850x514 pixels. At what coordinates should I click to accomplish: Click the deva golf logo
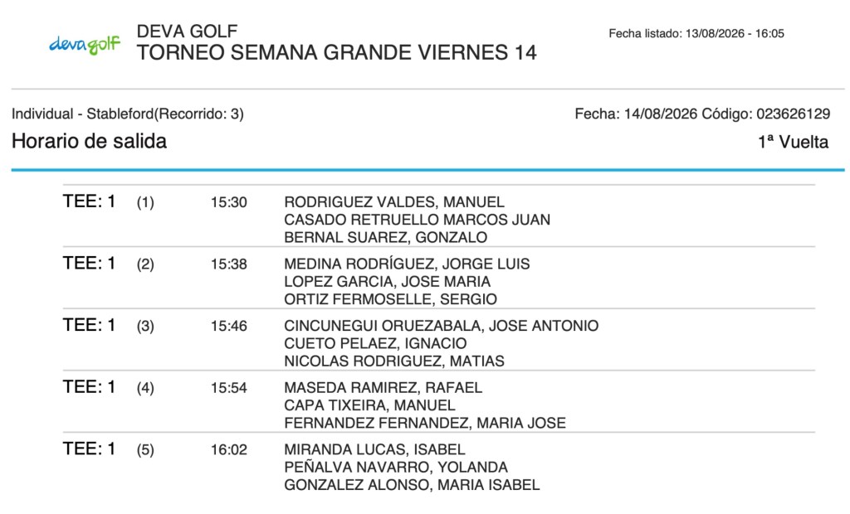85,45
